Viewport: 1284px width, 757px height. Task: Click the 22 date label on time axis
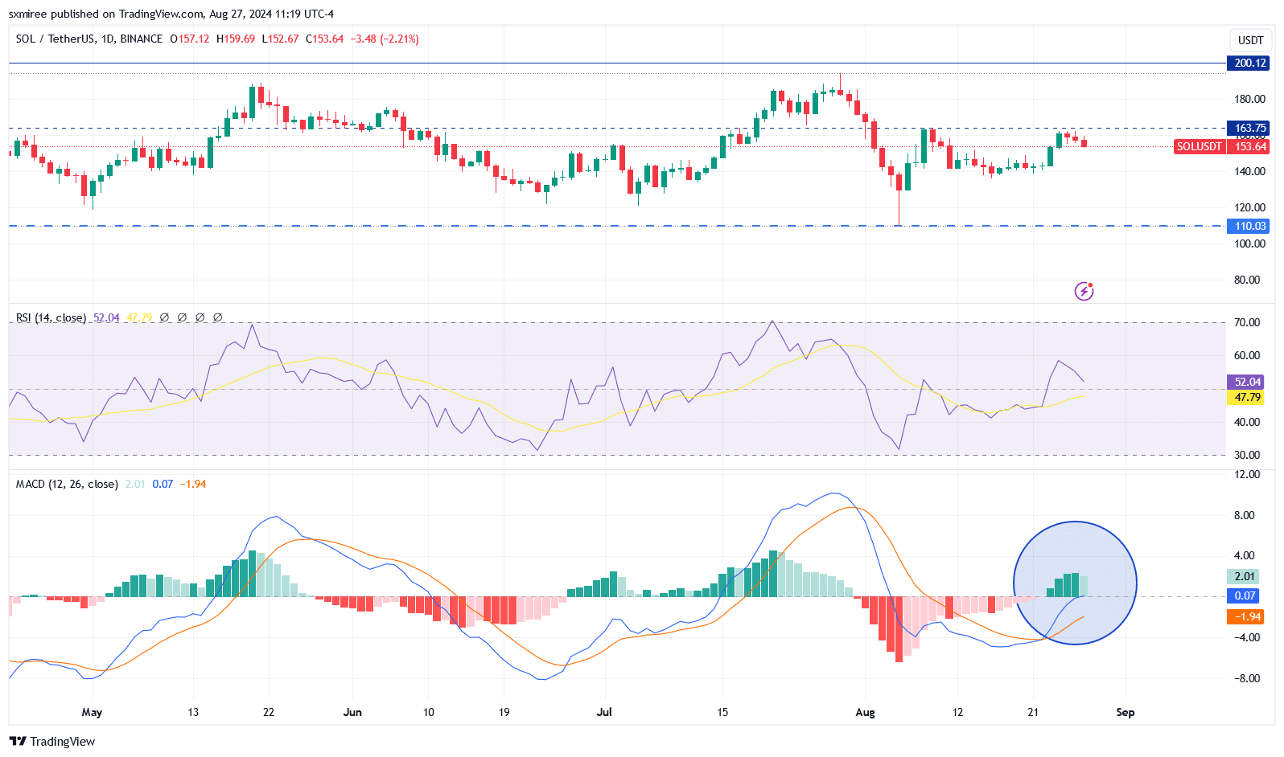[x=269, y=712]
